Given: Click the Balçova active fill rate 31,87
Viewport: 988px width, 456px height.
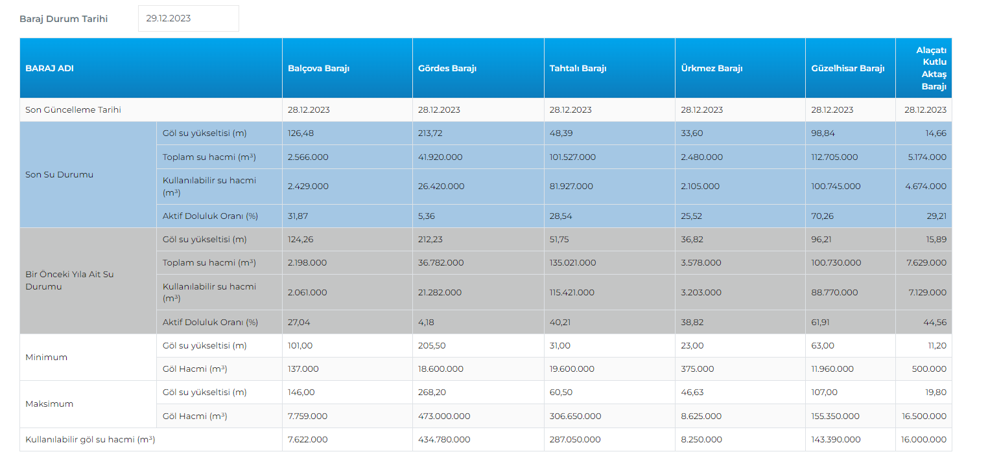Looking at the screenshot, I should point(299,216).
